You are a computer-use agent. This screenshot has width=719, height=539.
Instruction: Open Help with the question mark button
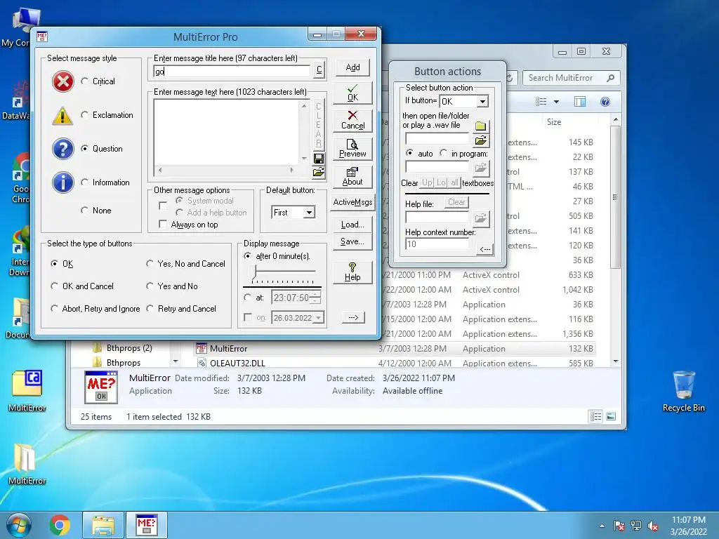352,272
